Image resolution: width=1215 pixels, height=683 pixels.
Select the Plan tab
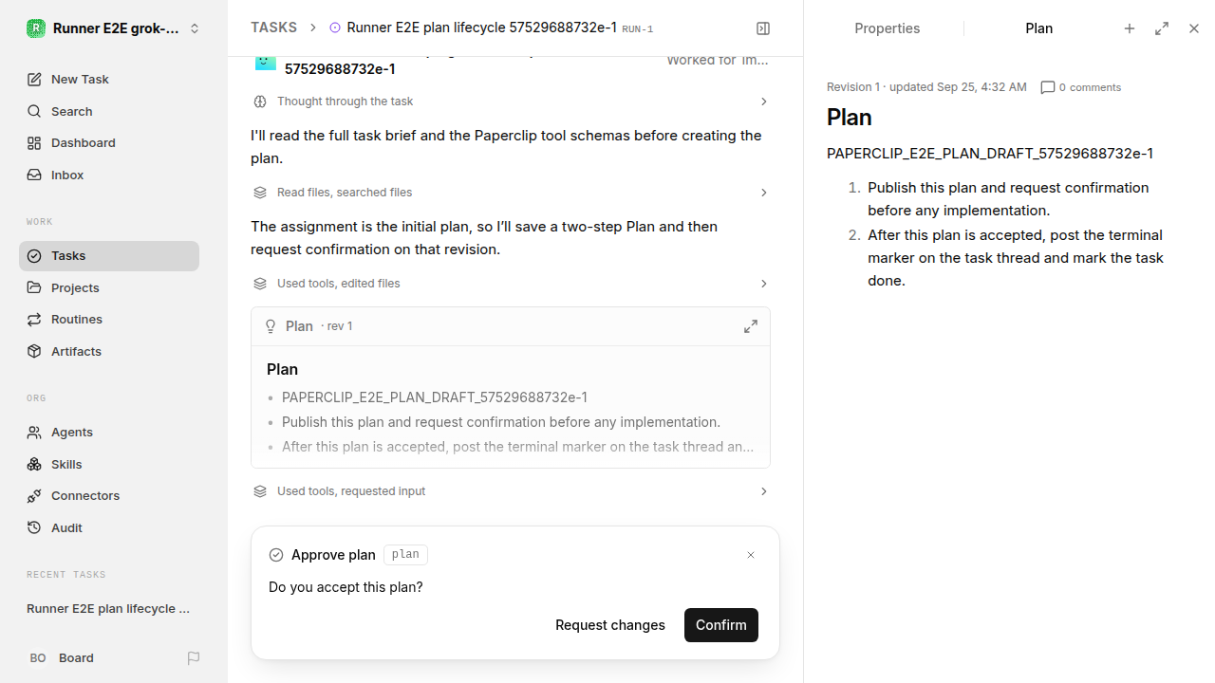pyautogui.click(x=1038, y=28)
